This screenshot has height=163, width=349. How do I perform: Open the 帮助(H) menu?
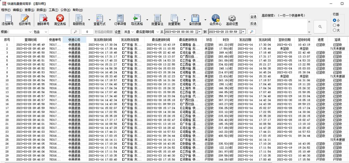(78, 10)
